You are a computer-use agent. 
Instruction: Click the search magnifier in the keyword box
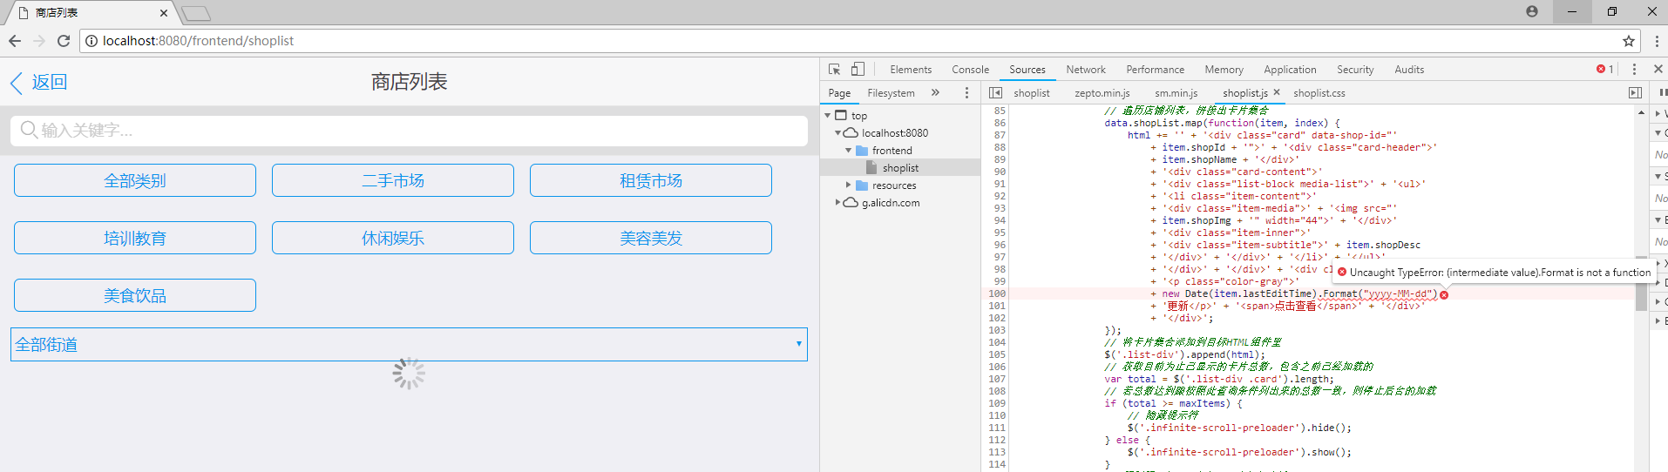29,130
